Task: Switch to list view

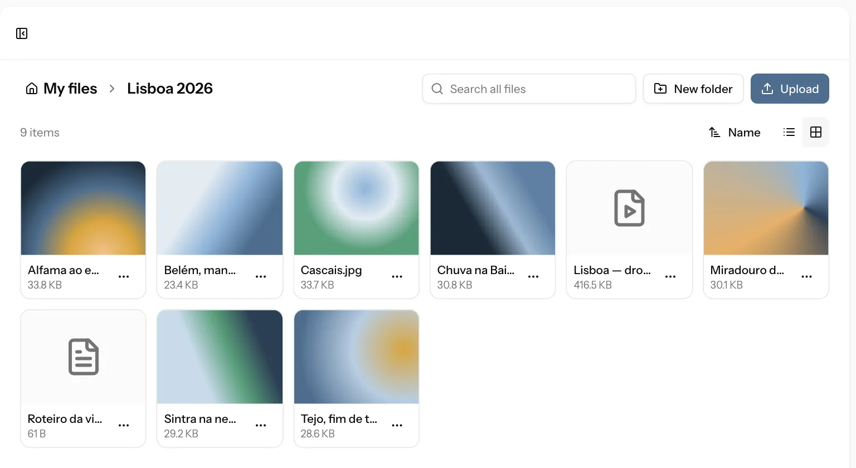Action: pyautogui.click(x=789, y=132)
